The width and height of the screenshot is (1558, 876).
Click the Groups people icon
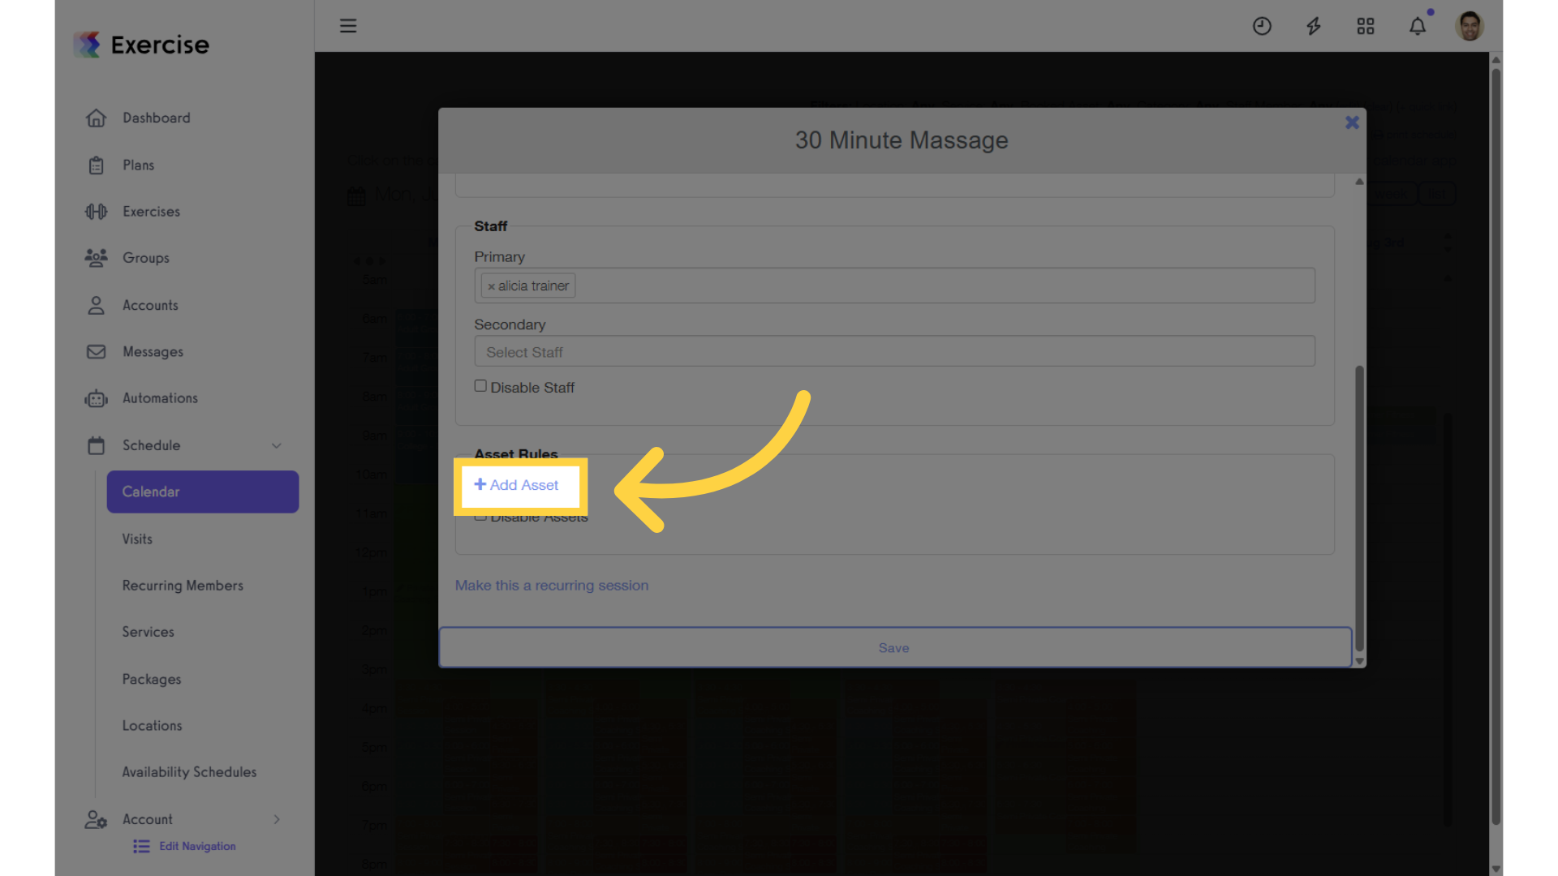tap(96, 258)
